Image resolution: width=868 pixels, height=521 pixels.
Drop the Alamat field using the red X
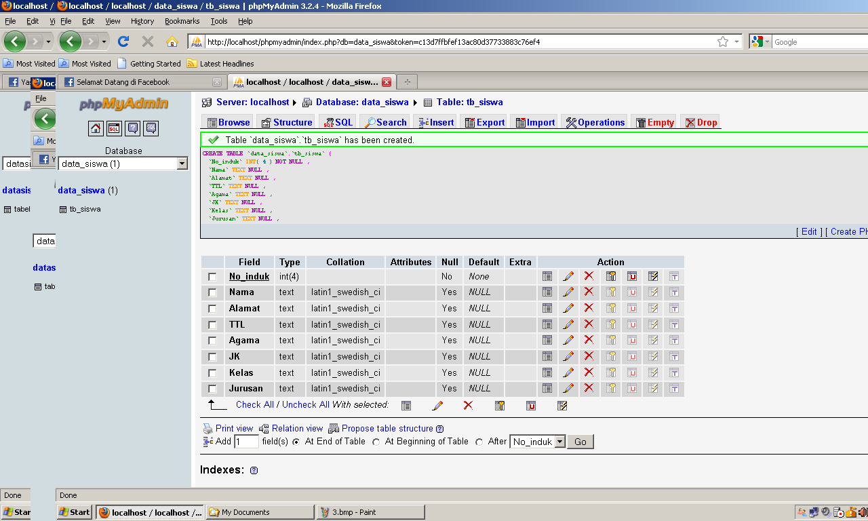click(589, 308)
